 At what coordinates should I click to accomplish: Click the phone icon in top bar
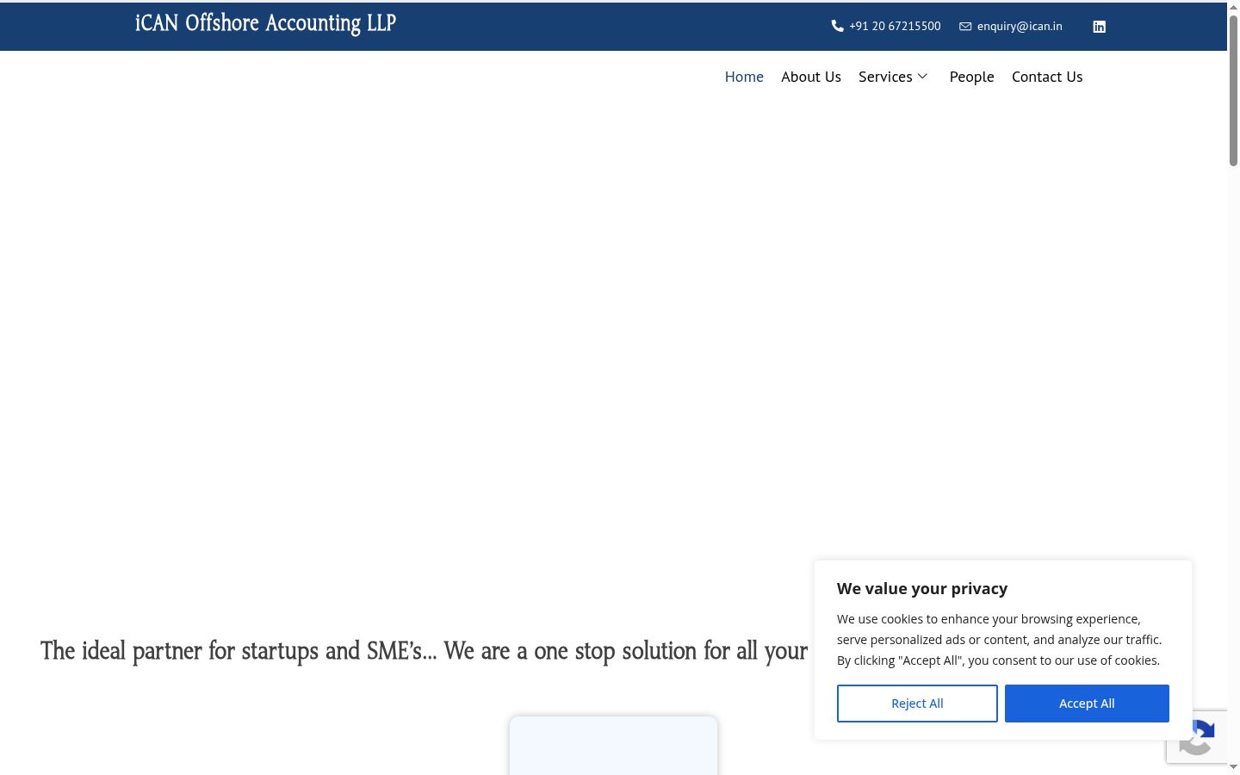(837, 26)
